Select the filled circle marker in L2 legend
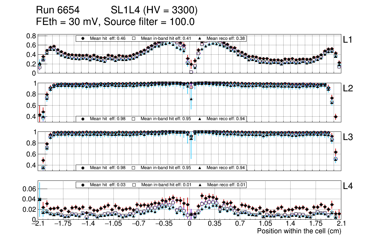The width and height of the screenshot is (379, 244). [83, 119]
